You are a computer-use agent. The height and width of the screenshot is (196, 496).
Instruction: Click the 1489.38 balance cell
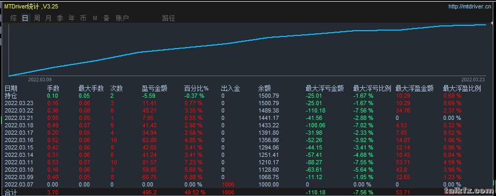268,110
